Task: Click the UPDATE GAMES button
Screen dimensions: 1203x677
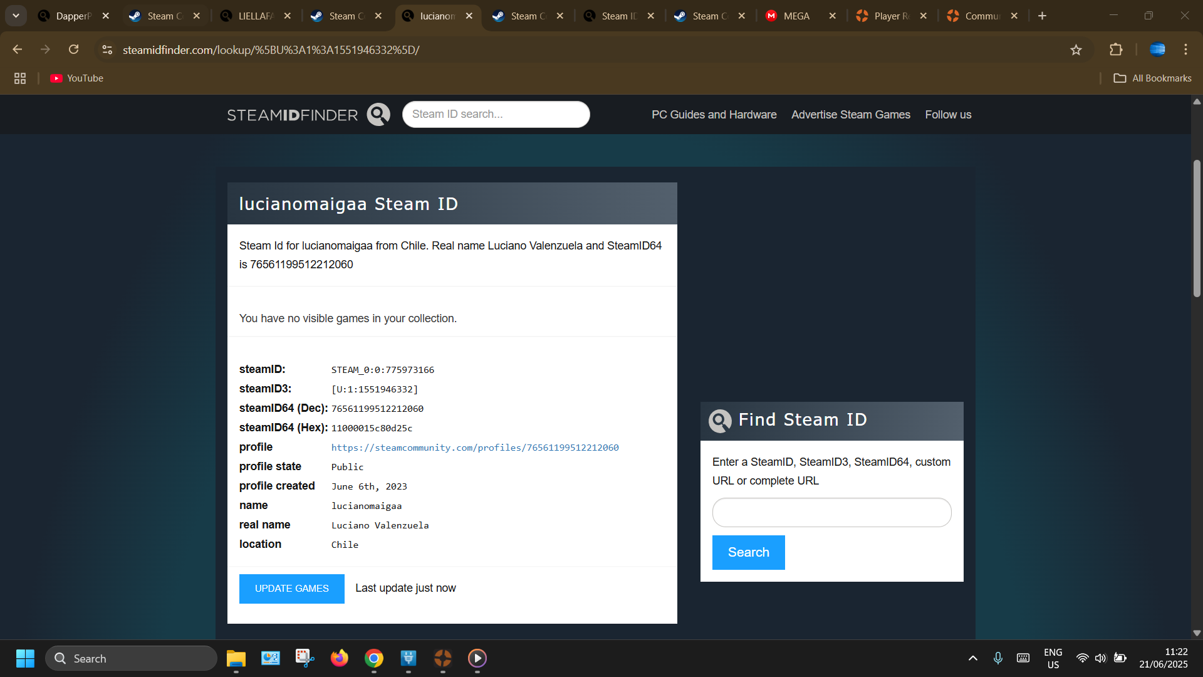Action: [x=291, y=589]
